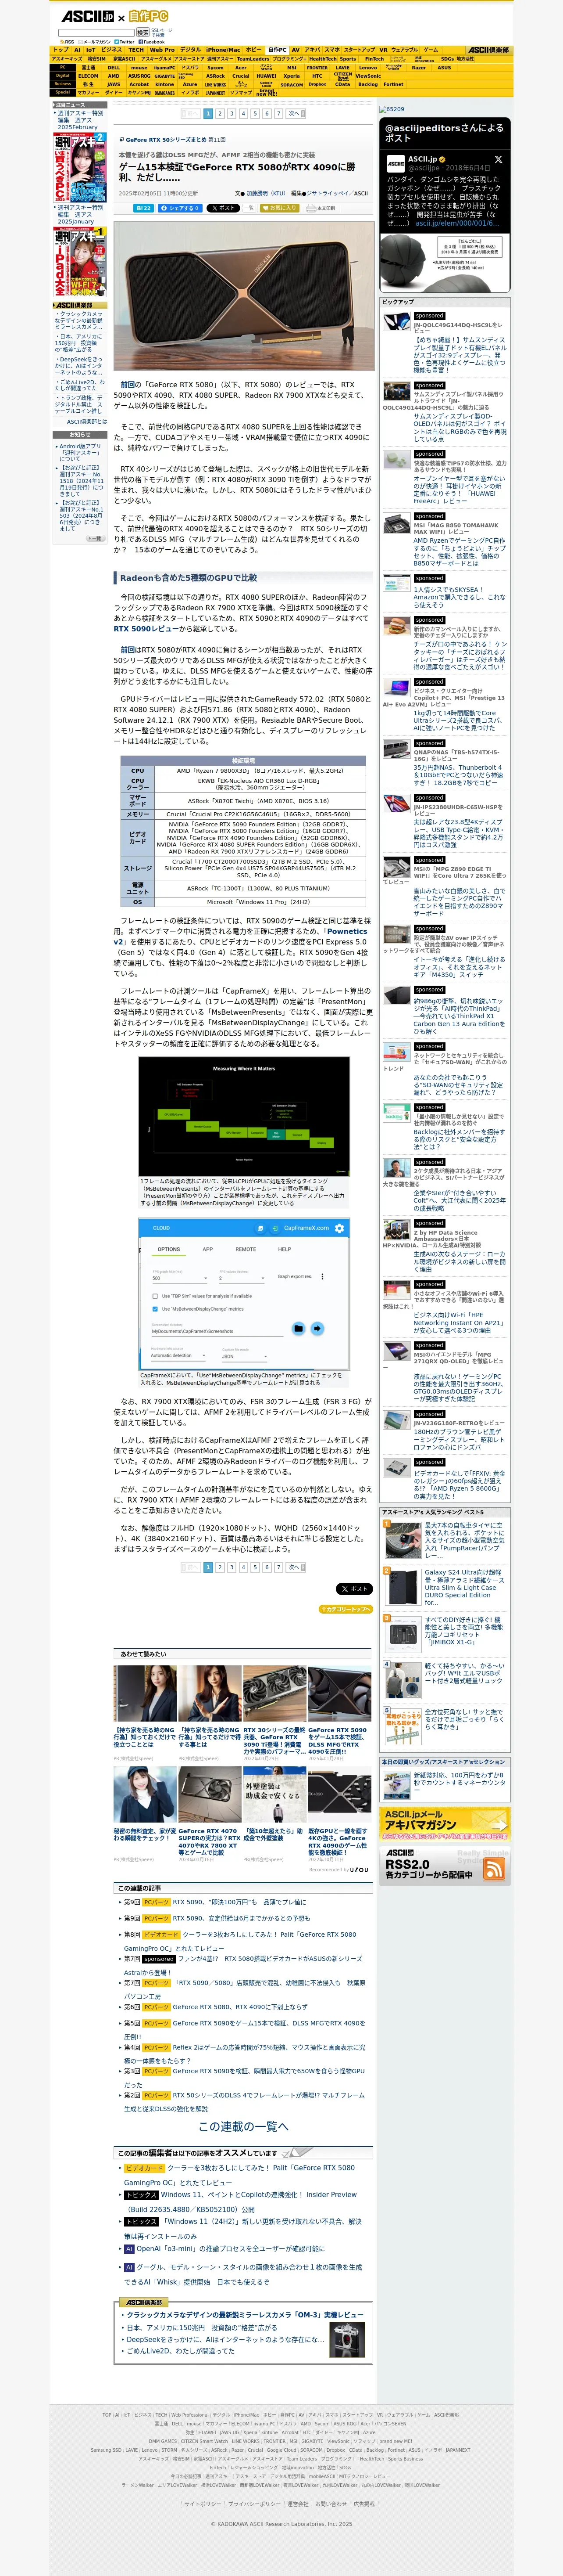
Task: Open Galaxy S24 Ultra case ranking item
Action: [x=445, y=1587]
